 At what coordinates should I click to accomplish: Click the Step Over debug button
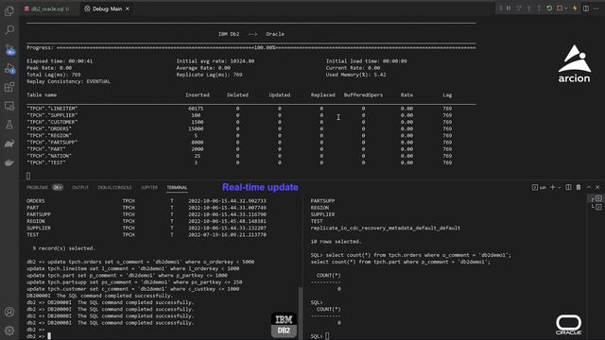[519, 8]
